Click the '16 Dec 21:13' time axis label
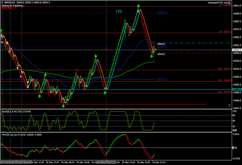The image size is (242, 165). [159, 162]
